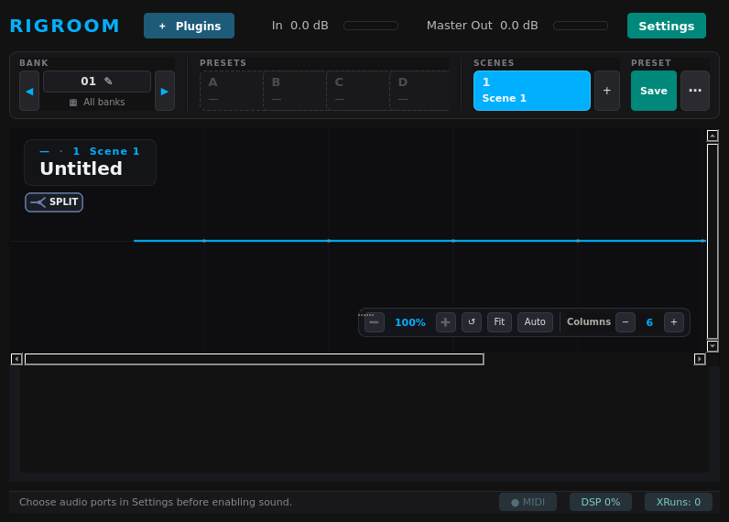Click the DSP 0% status badge
This screenshot has height=522, width=729.
point(600,502)
